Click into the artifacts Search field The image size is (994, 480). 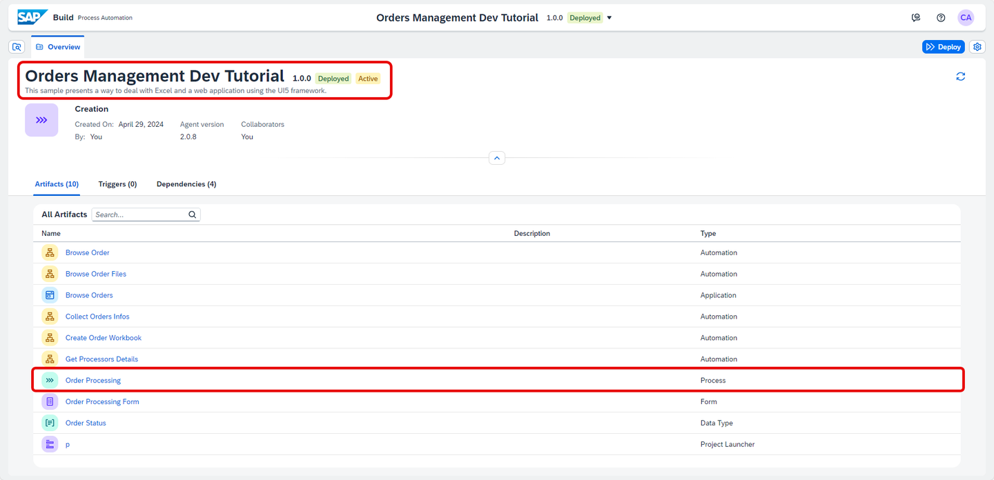[140, 214]
